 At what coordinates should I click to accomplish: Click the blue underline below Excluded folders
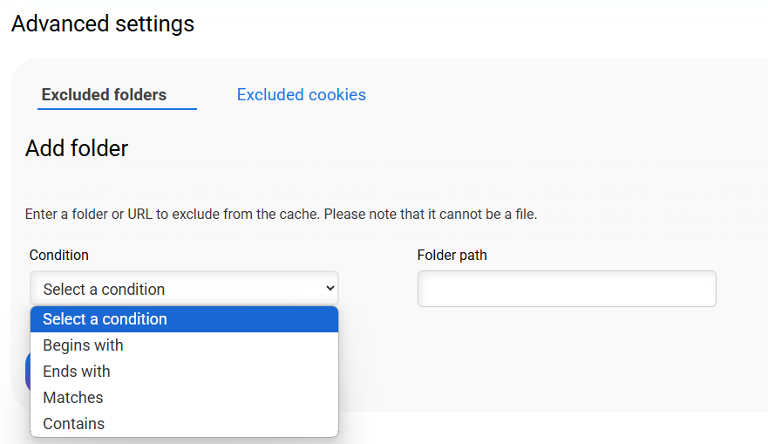[x=117, y=109]
